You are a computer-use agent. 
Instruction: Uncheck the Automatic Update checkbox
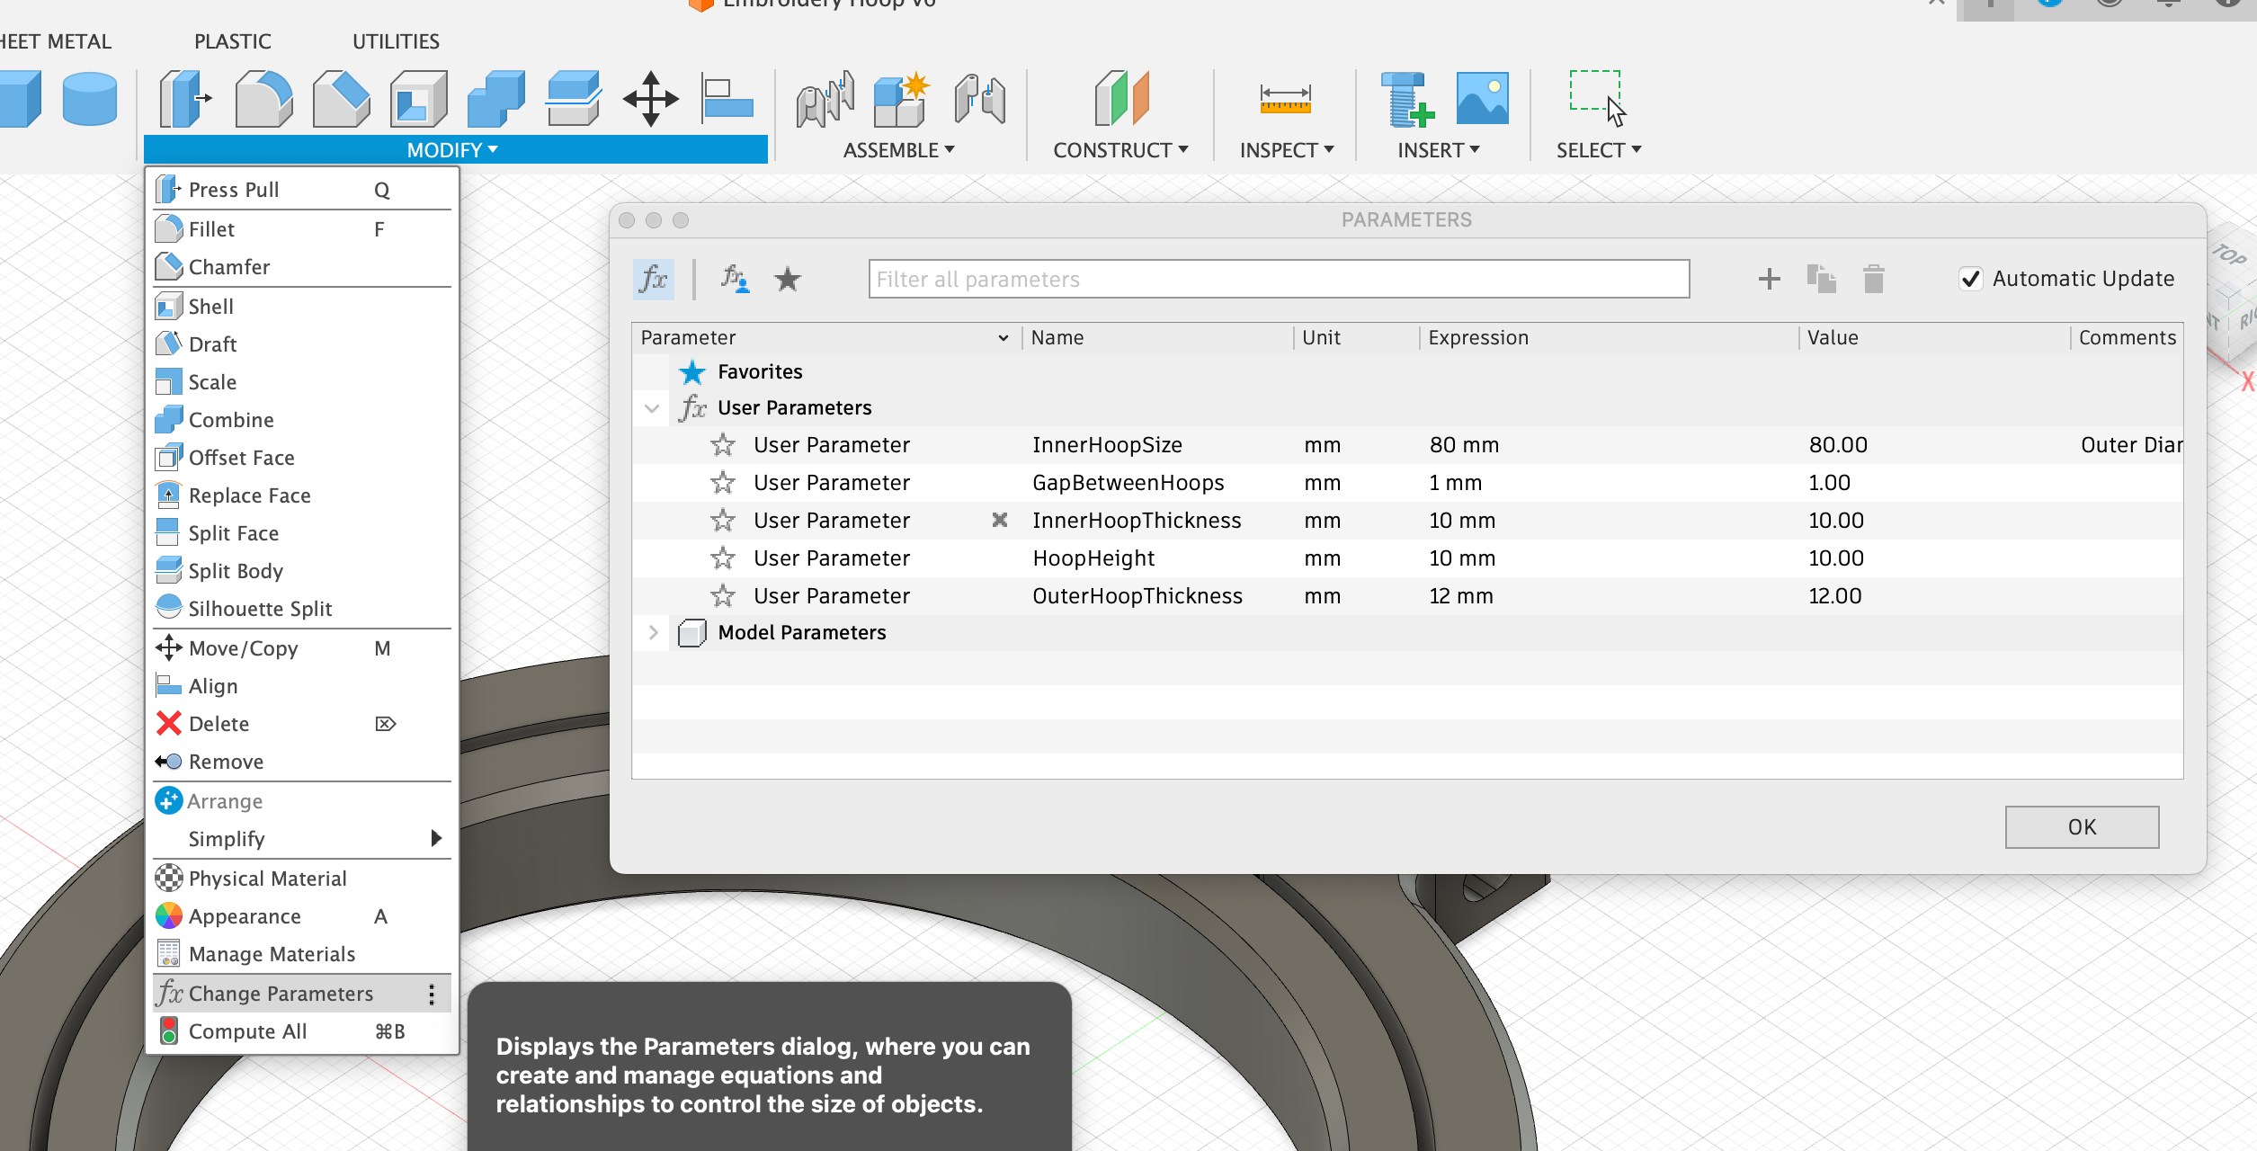1970,279
